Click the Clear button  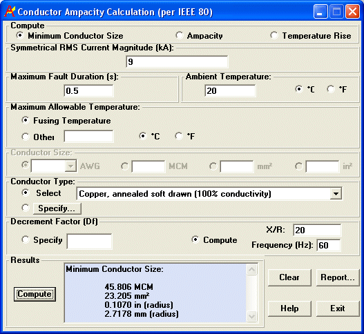(289, 277)
